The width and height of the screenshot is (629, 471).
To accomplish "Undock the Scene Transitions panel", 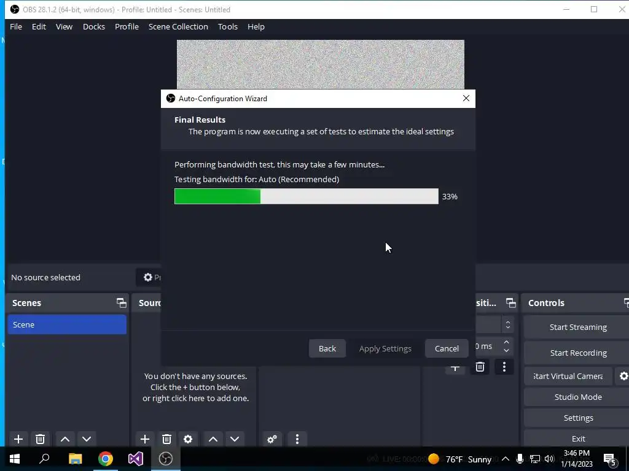I will click(x=510, y=303).
